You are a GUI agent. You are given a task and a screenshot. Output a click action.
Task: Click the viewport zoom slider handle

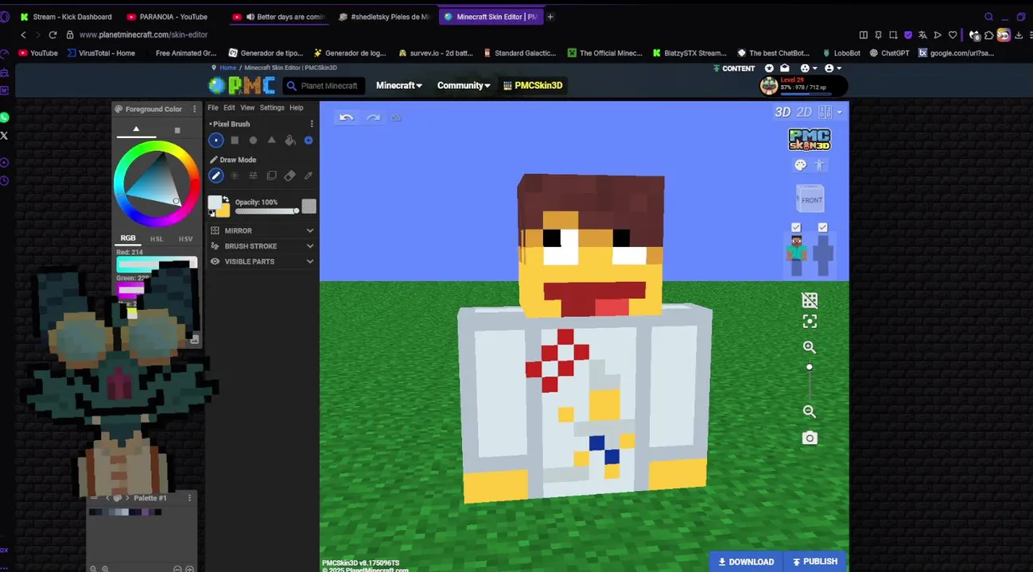click(x=810, y=367)
